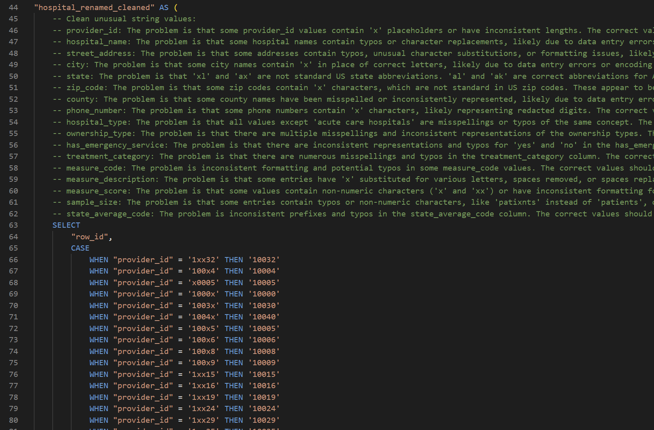
Task: Click line number 63 in the gutter
Action: tap(13, 225)
